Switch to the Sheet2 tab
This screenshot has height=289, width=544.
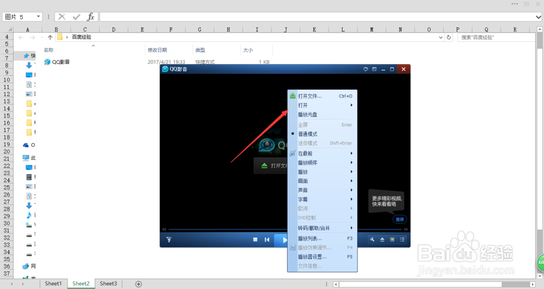[x=81, y=284]
